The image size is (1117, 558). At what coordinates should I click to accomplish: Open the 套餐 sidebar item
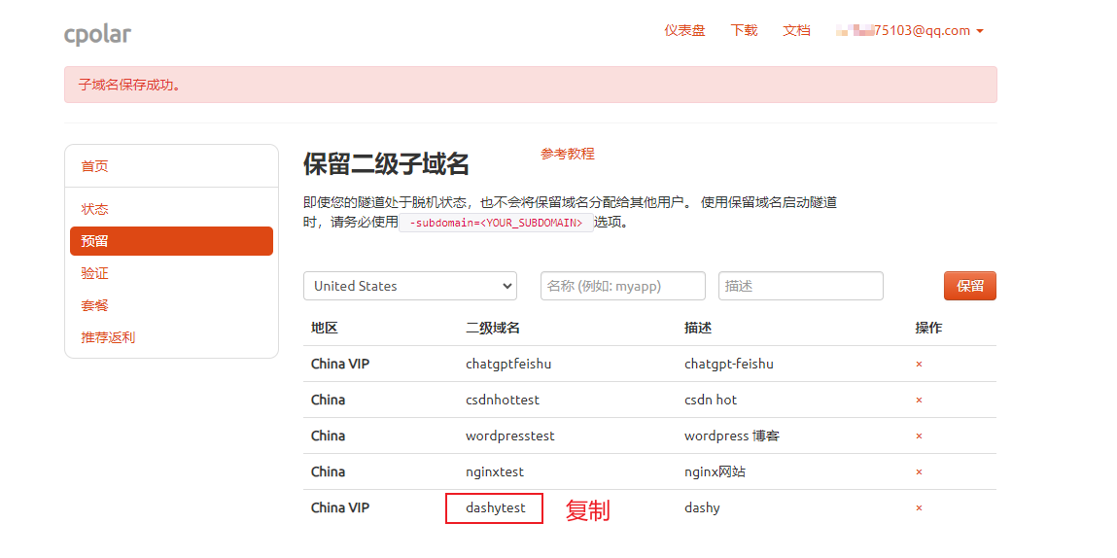(x=94, y=305)
